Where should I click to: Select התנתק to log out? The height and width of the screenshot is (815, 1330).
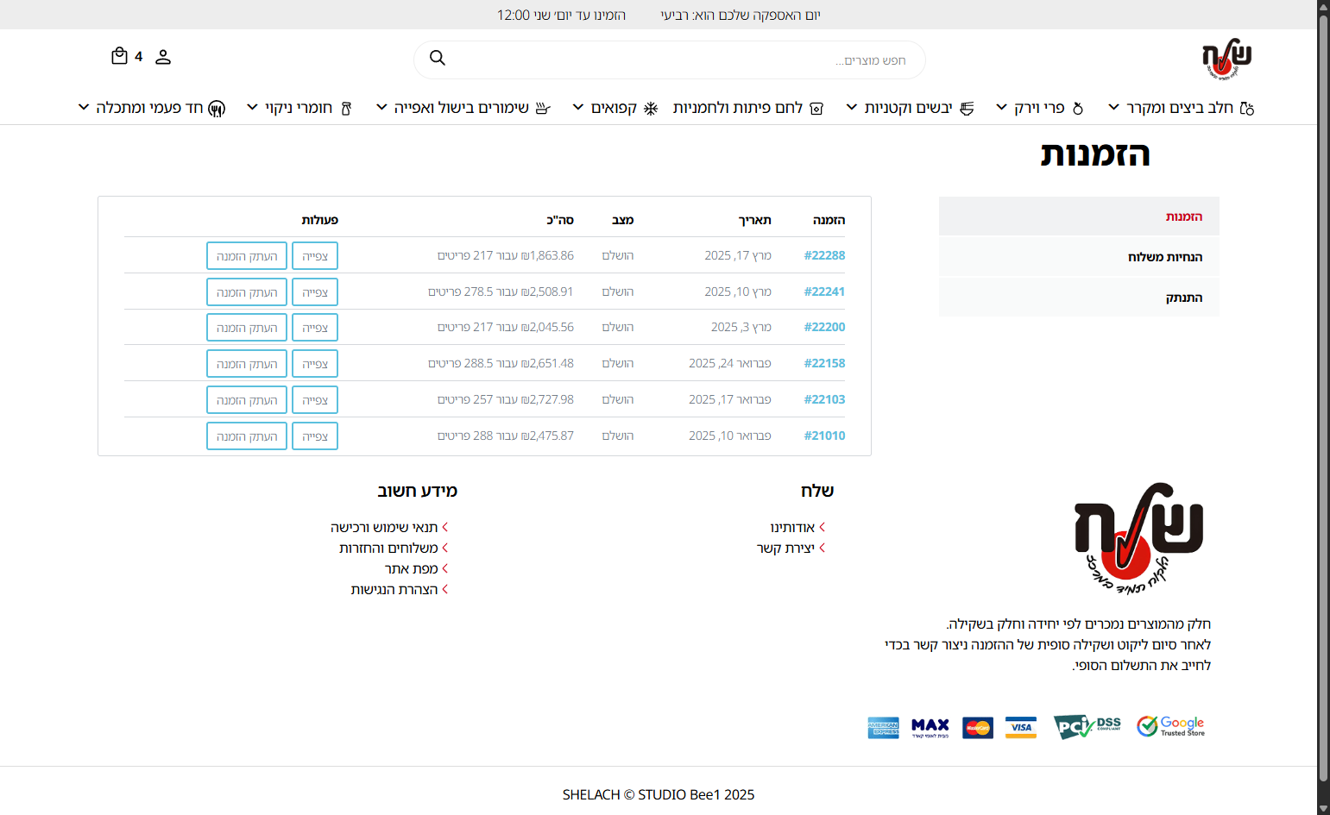click(1079, 298)
